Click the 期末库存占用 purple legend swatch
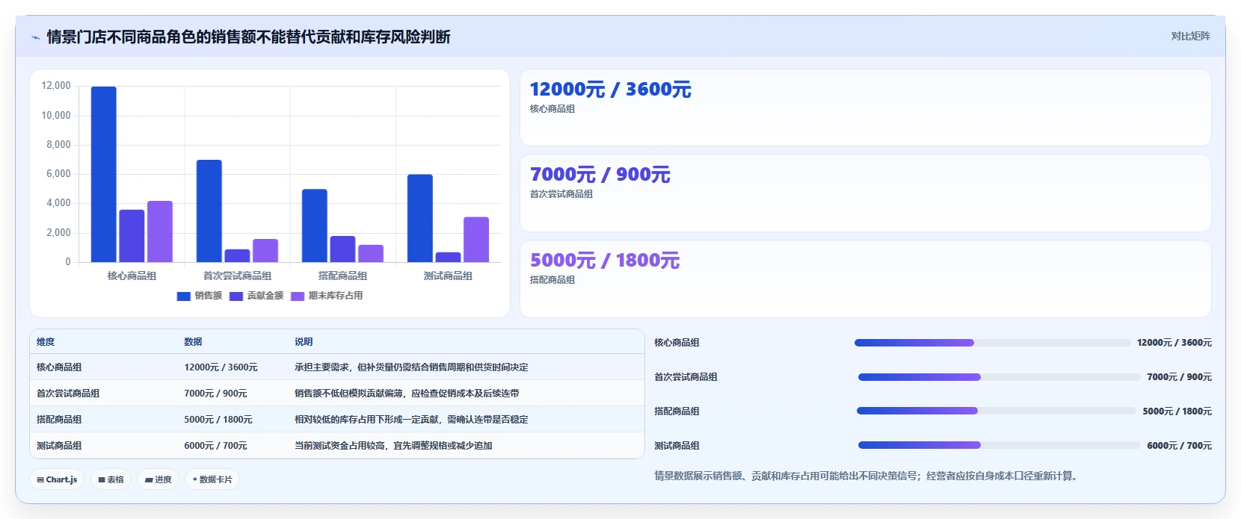 point(298,296)
